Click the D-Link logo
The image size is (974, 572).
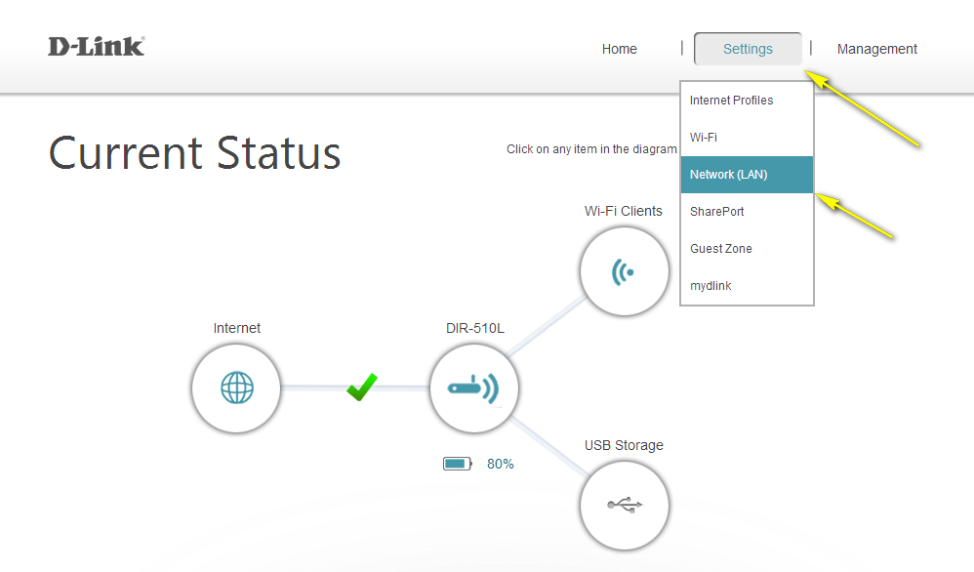pyautogui.click(x=97, y=47)
